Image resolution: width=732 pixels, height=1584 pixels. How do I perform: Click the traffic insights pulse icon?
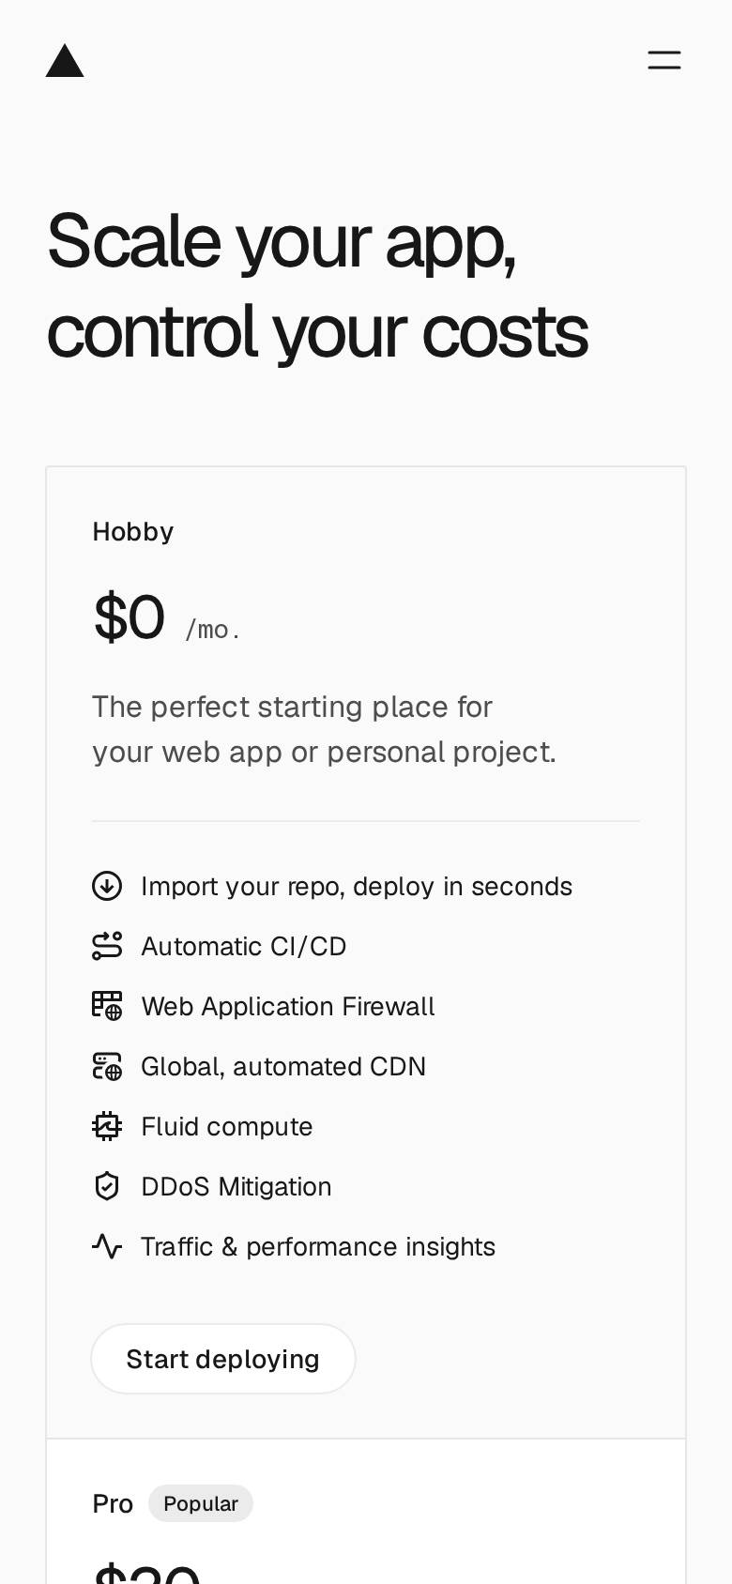pyautogui.click(x=107, y=1246)
